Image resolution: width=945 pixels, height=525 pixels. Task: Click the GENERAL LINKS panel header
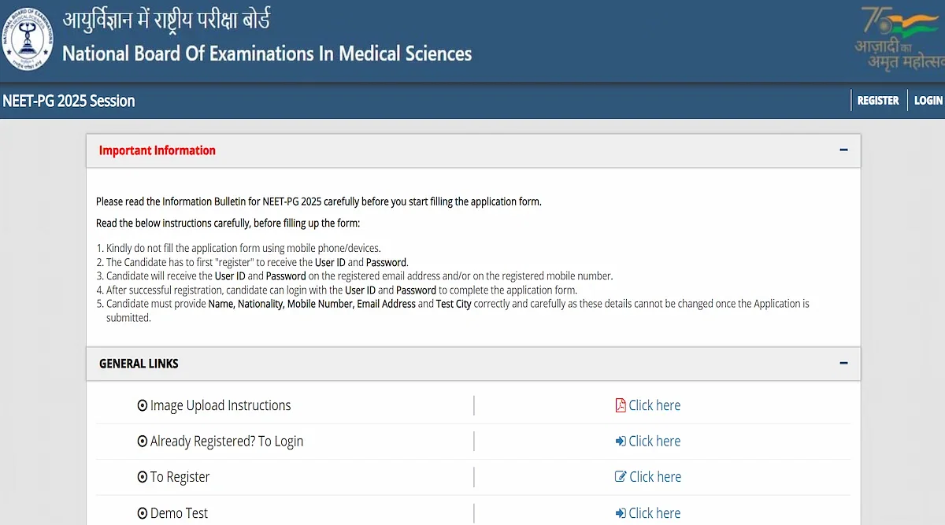click(473, 364)
